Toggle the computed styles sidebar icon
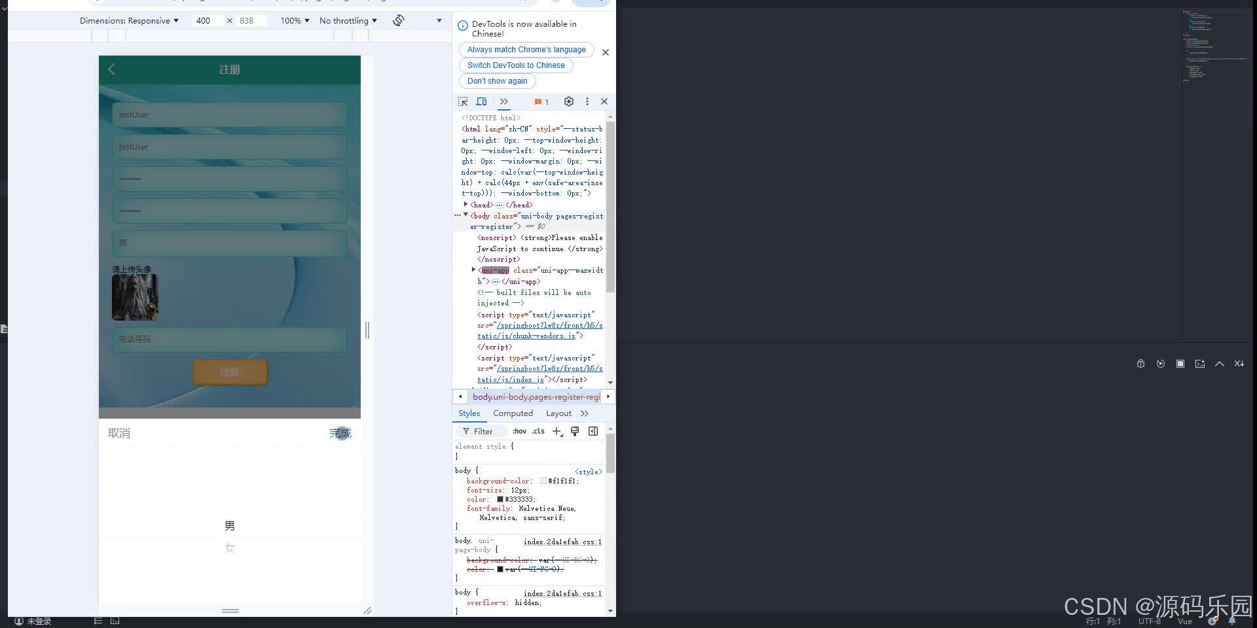The width and height of the screenshot is (1257, 628). [593, 431]
